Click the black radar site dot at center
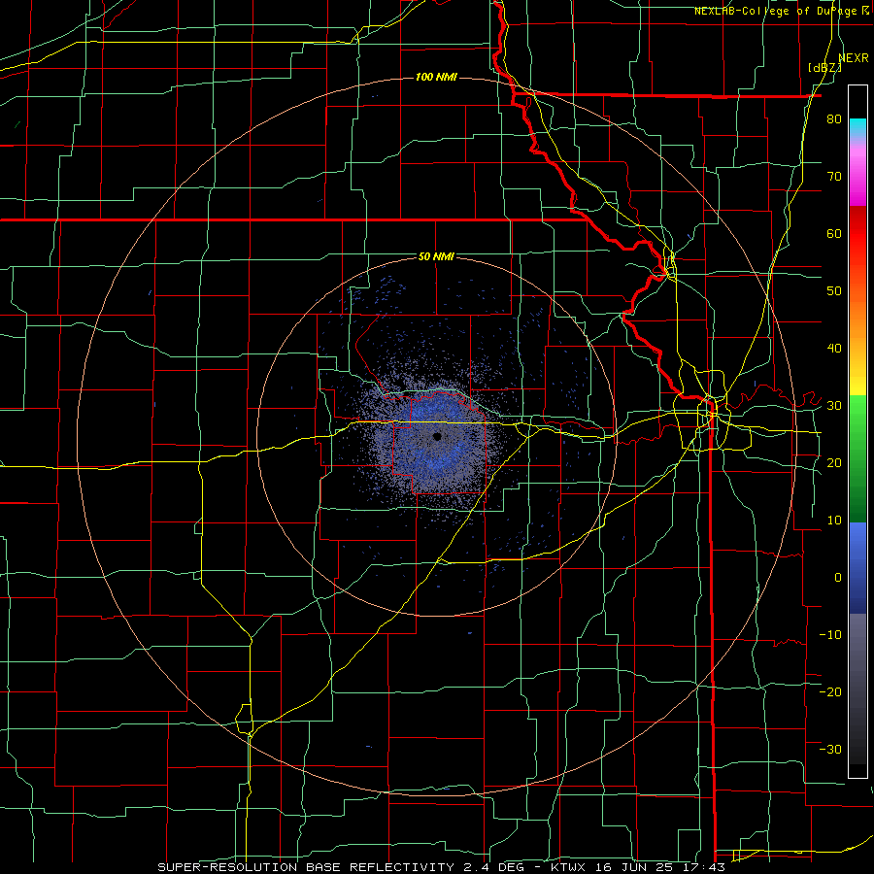 point(437,436)
